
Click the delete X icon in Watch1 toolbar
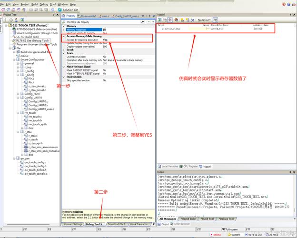pyautogui.click(x=192, y=20)
